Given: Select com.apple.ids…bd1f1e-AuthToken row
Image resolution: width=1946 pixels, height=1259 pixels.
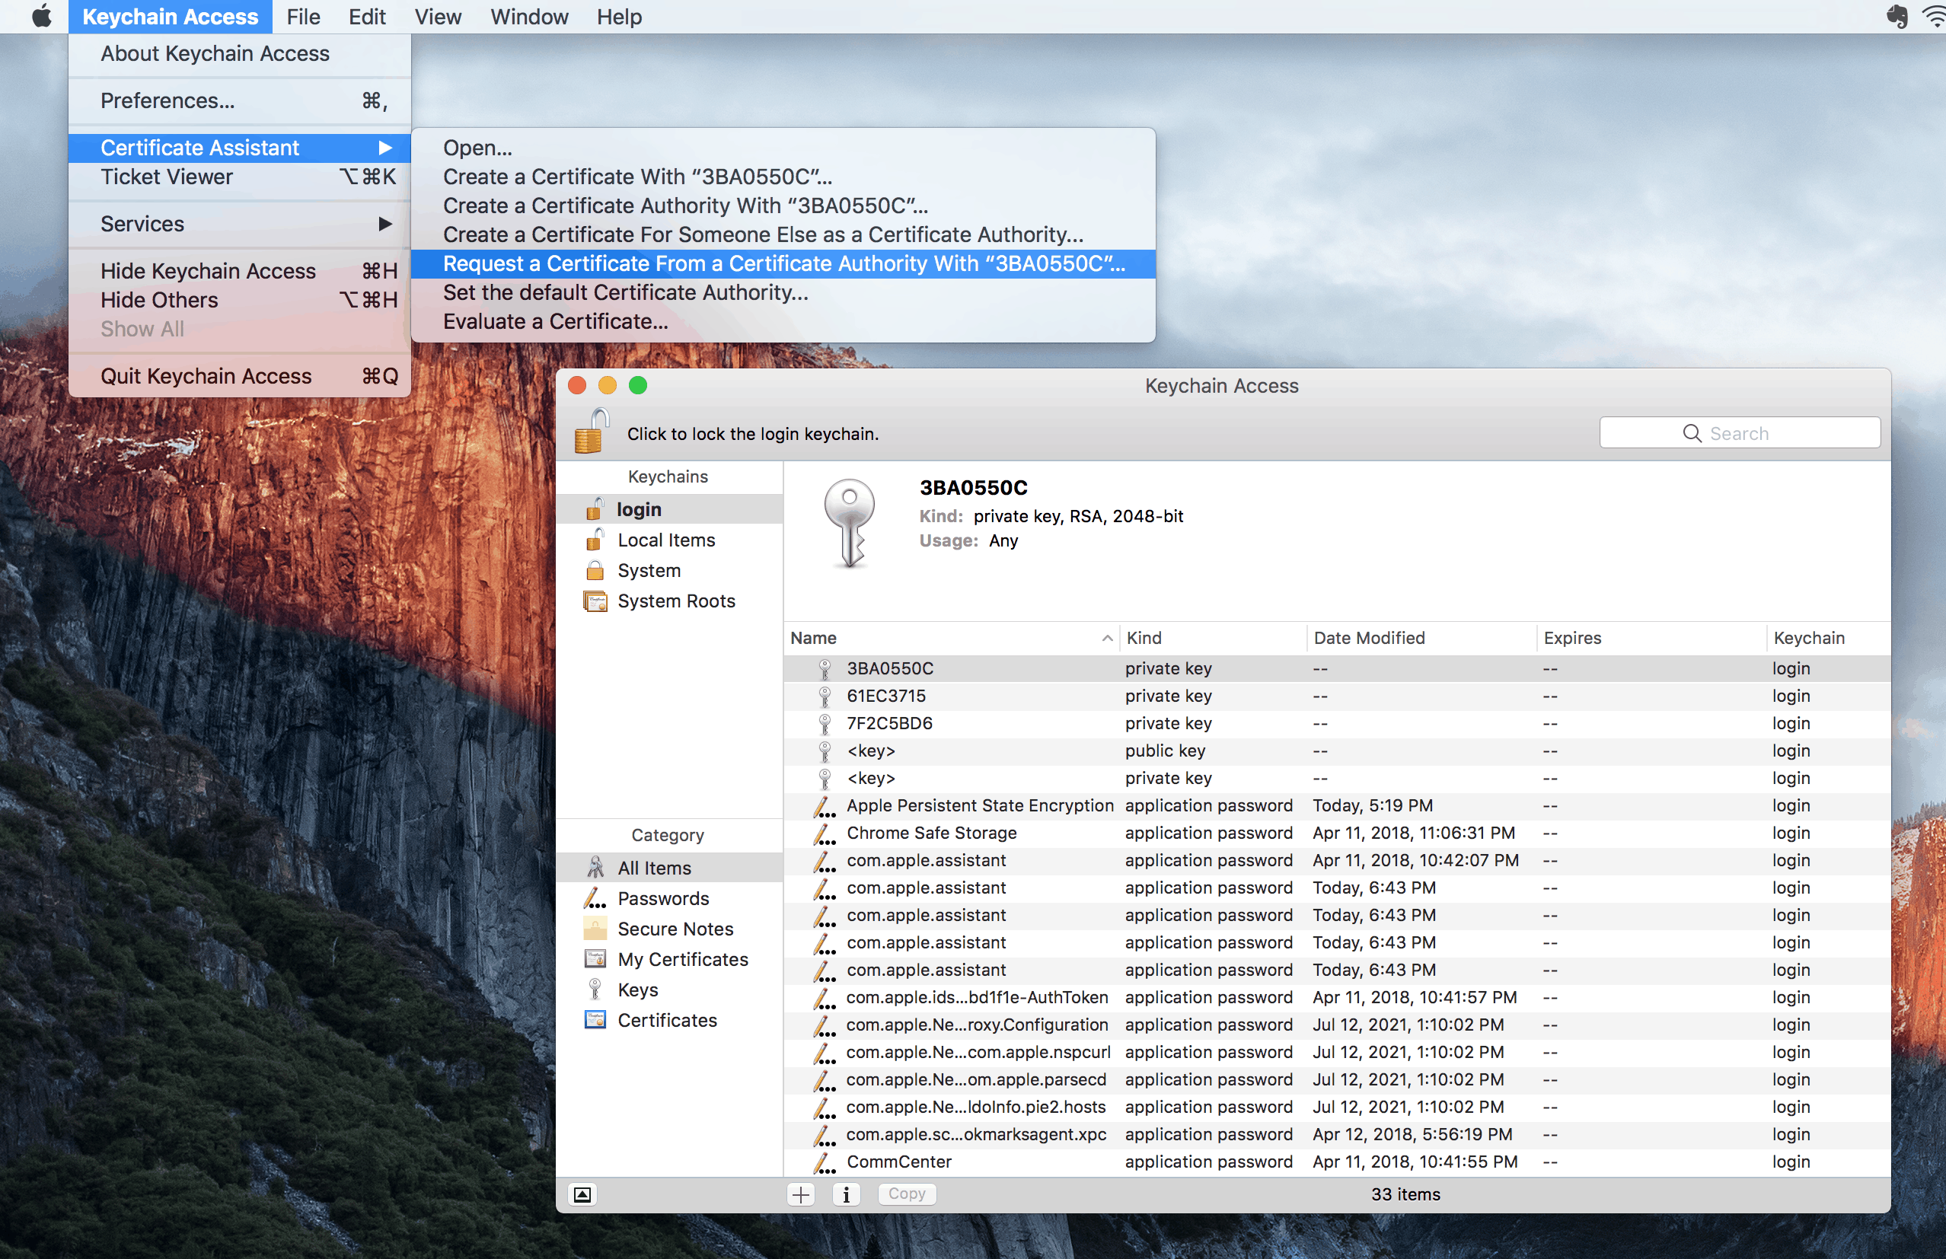Looking at the screenshot, I should click(1337, 997).
